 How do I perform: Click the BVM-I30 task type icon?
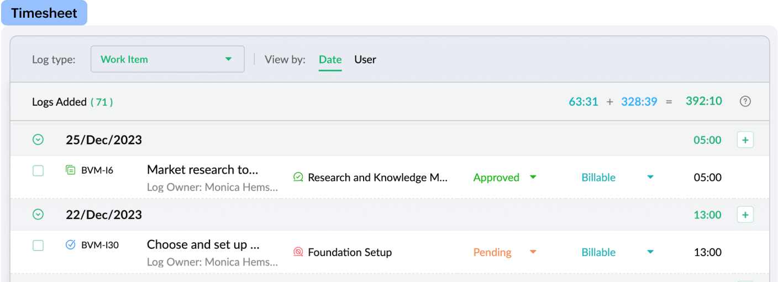pos(70,244)
